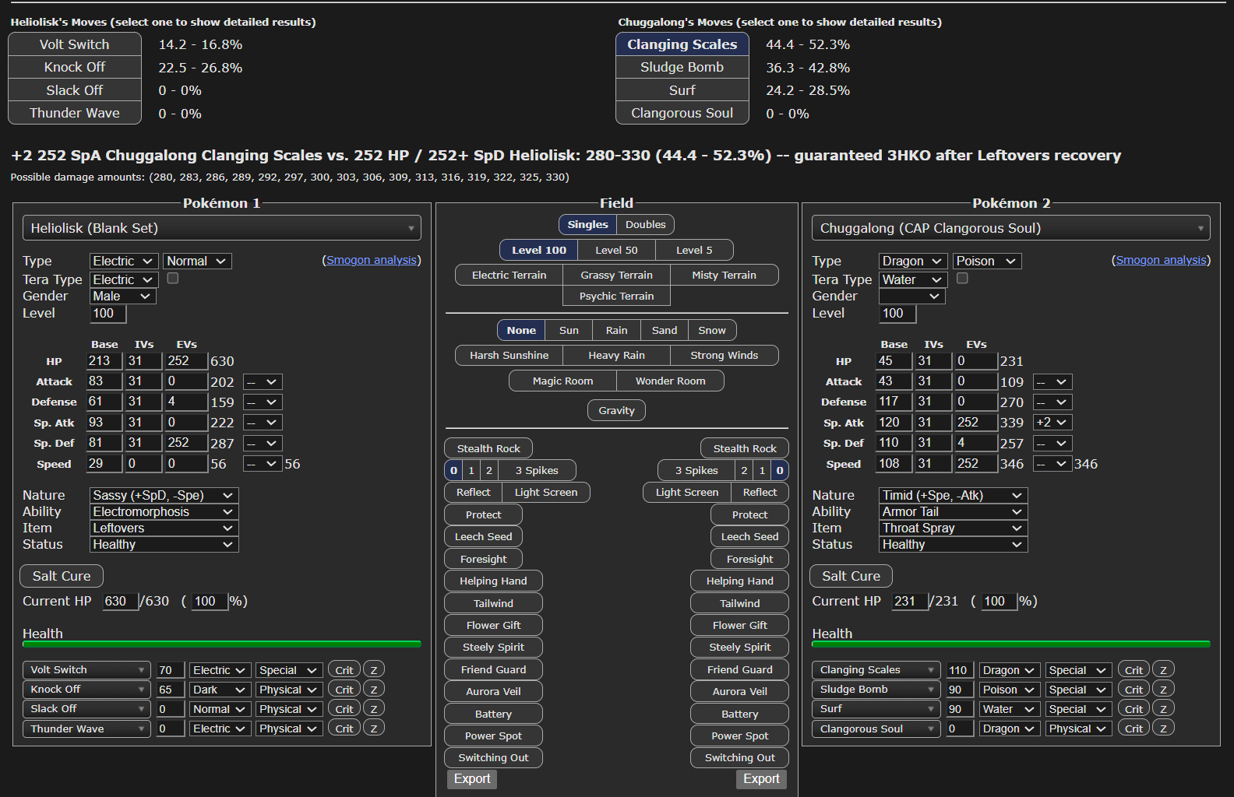Enable Chuggalong's Tera Type checkbox
Viewport: 1234px width, 797px height.
click(962, 279)
